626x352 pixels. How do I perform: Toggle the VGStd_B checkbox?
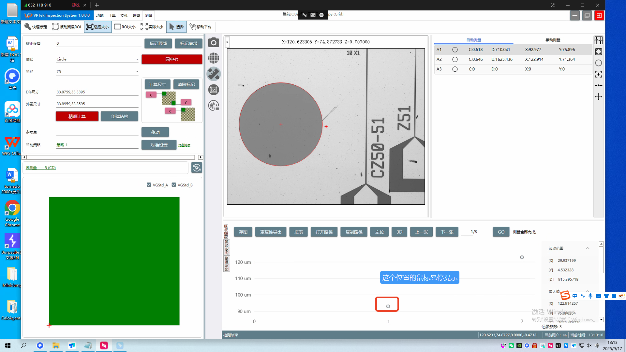click(x=174, y=185)
